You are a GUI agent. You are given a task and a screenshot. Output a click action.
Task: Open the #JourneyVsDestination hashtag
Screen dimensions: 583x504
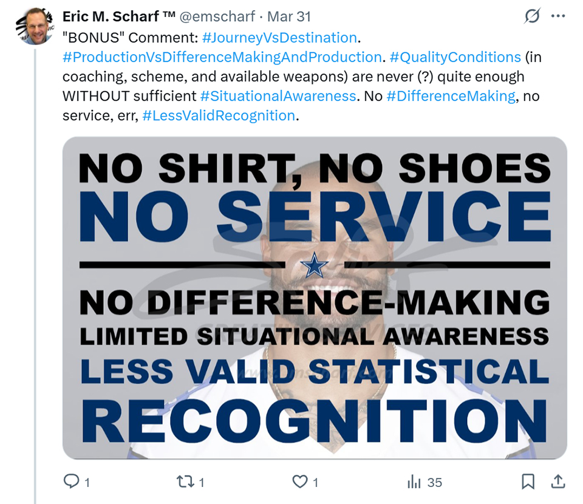tap(279, 38)
